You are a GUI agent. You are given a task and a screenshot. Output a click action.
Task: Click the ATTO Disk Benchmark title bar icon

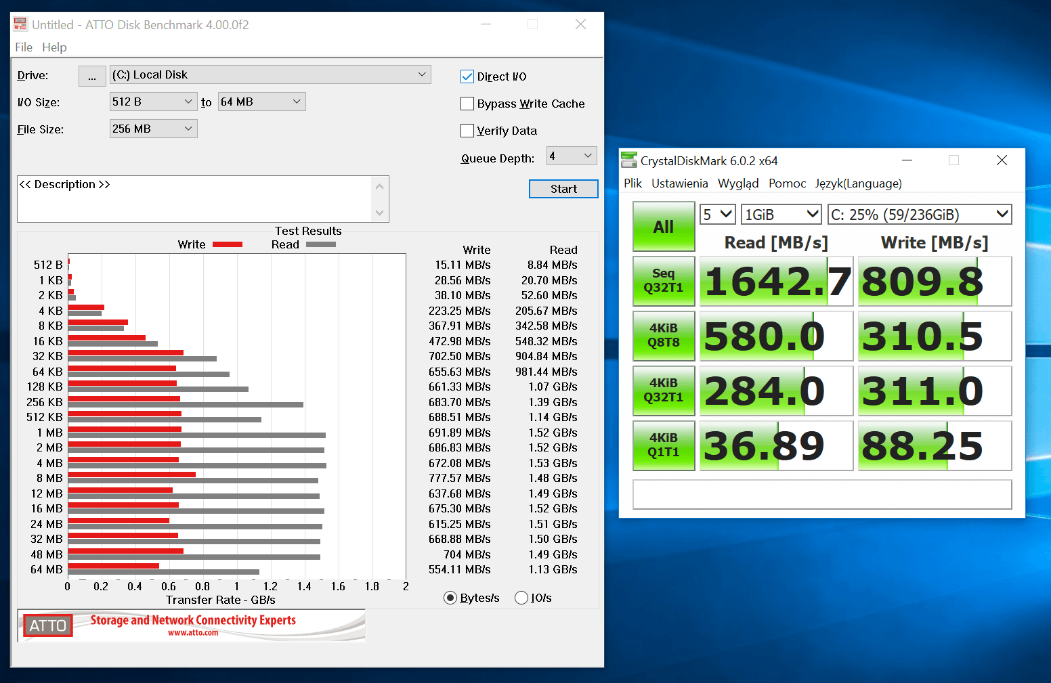[21, 24]
